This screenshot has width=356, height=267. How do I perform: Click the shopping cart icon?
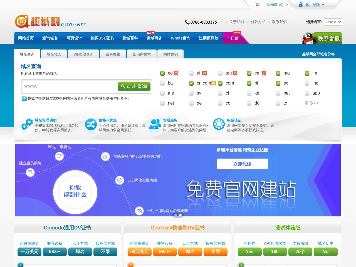257,4
